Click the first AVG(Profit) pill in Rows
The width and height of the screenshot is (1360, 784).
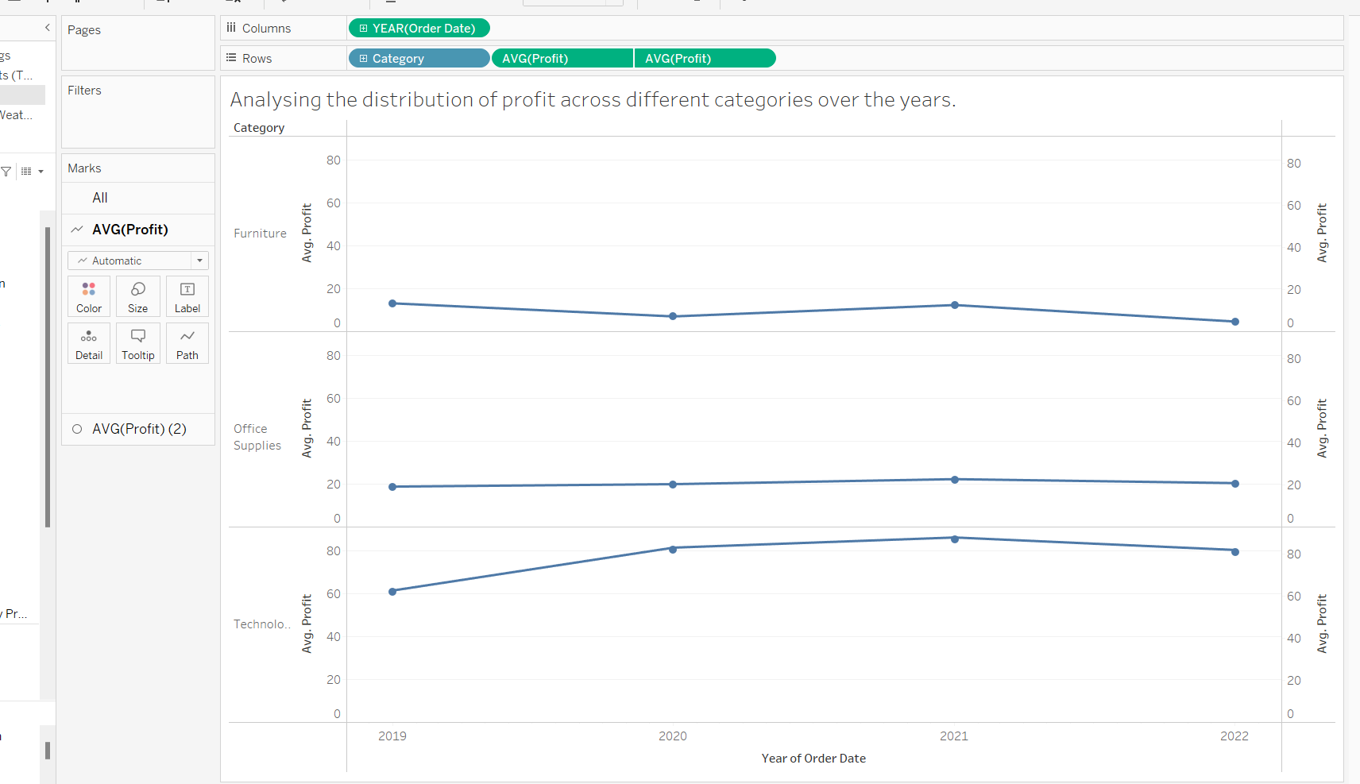point(562,59)
